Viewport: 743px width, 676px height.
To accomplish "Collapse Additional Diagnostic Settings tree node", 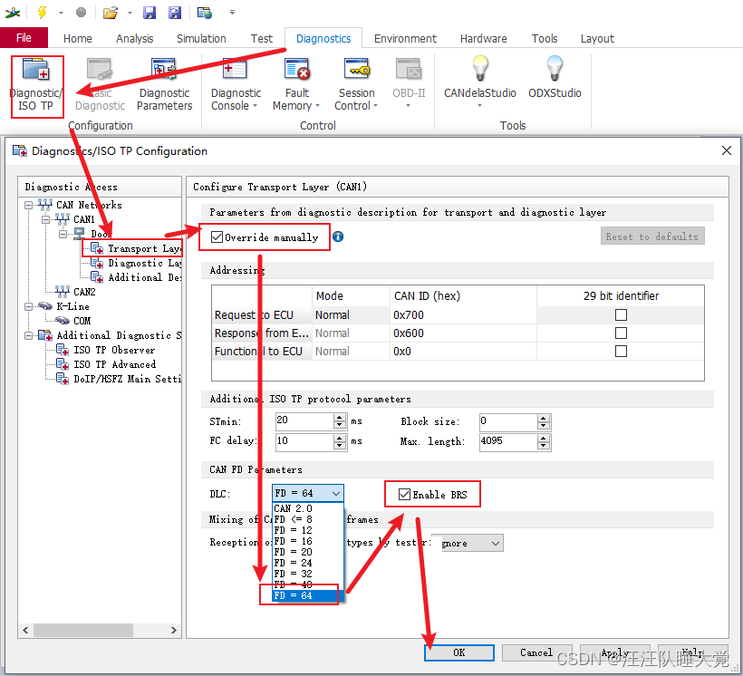I will click(x=29, y=335).
